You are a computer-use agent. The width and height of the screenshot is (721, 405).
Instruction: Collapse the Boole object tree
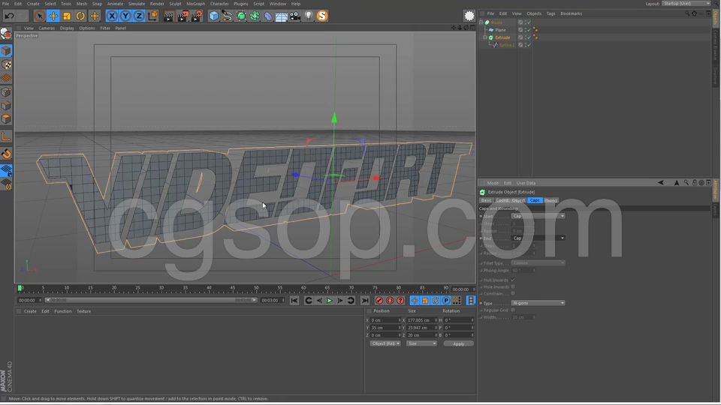[x=481, y=22]
